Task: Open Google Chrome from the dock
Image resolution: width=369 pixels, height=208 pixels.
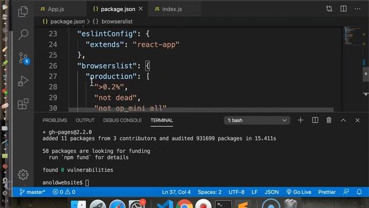Action: tap(184, 204)
